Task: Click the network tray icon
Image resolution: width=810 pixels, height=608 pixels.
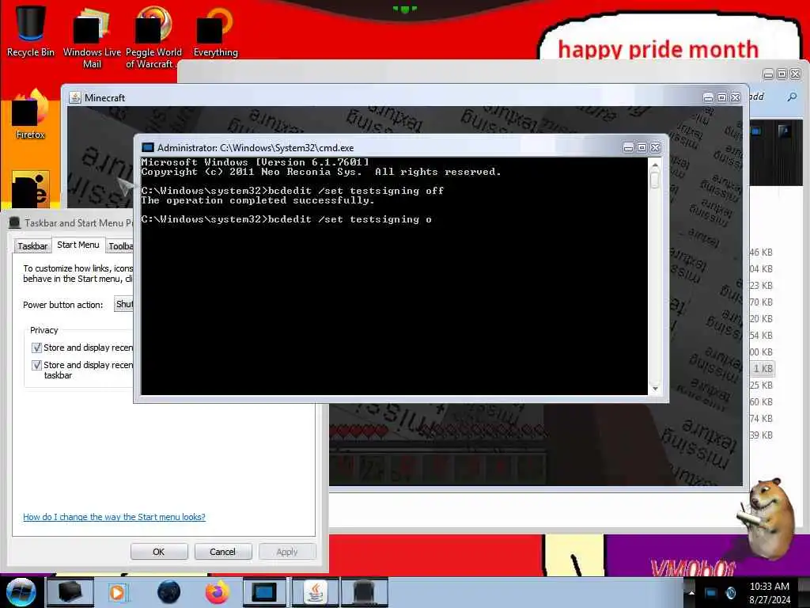Action: pos(711,592)
